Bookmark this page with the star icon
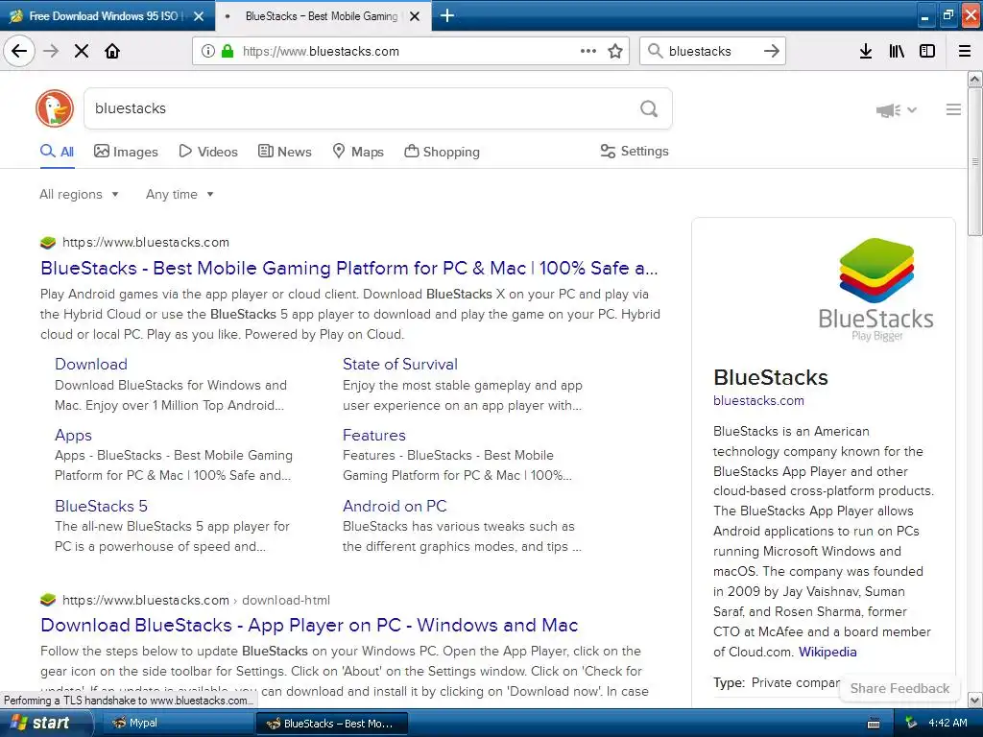Screen dimensions: 983x737 point(615,51)
